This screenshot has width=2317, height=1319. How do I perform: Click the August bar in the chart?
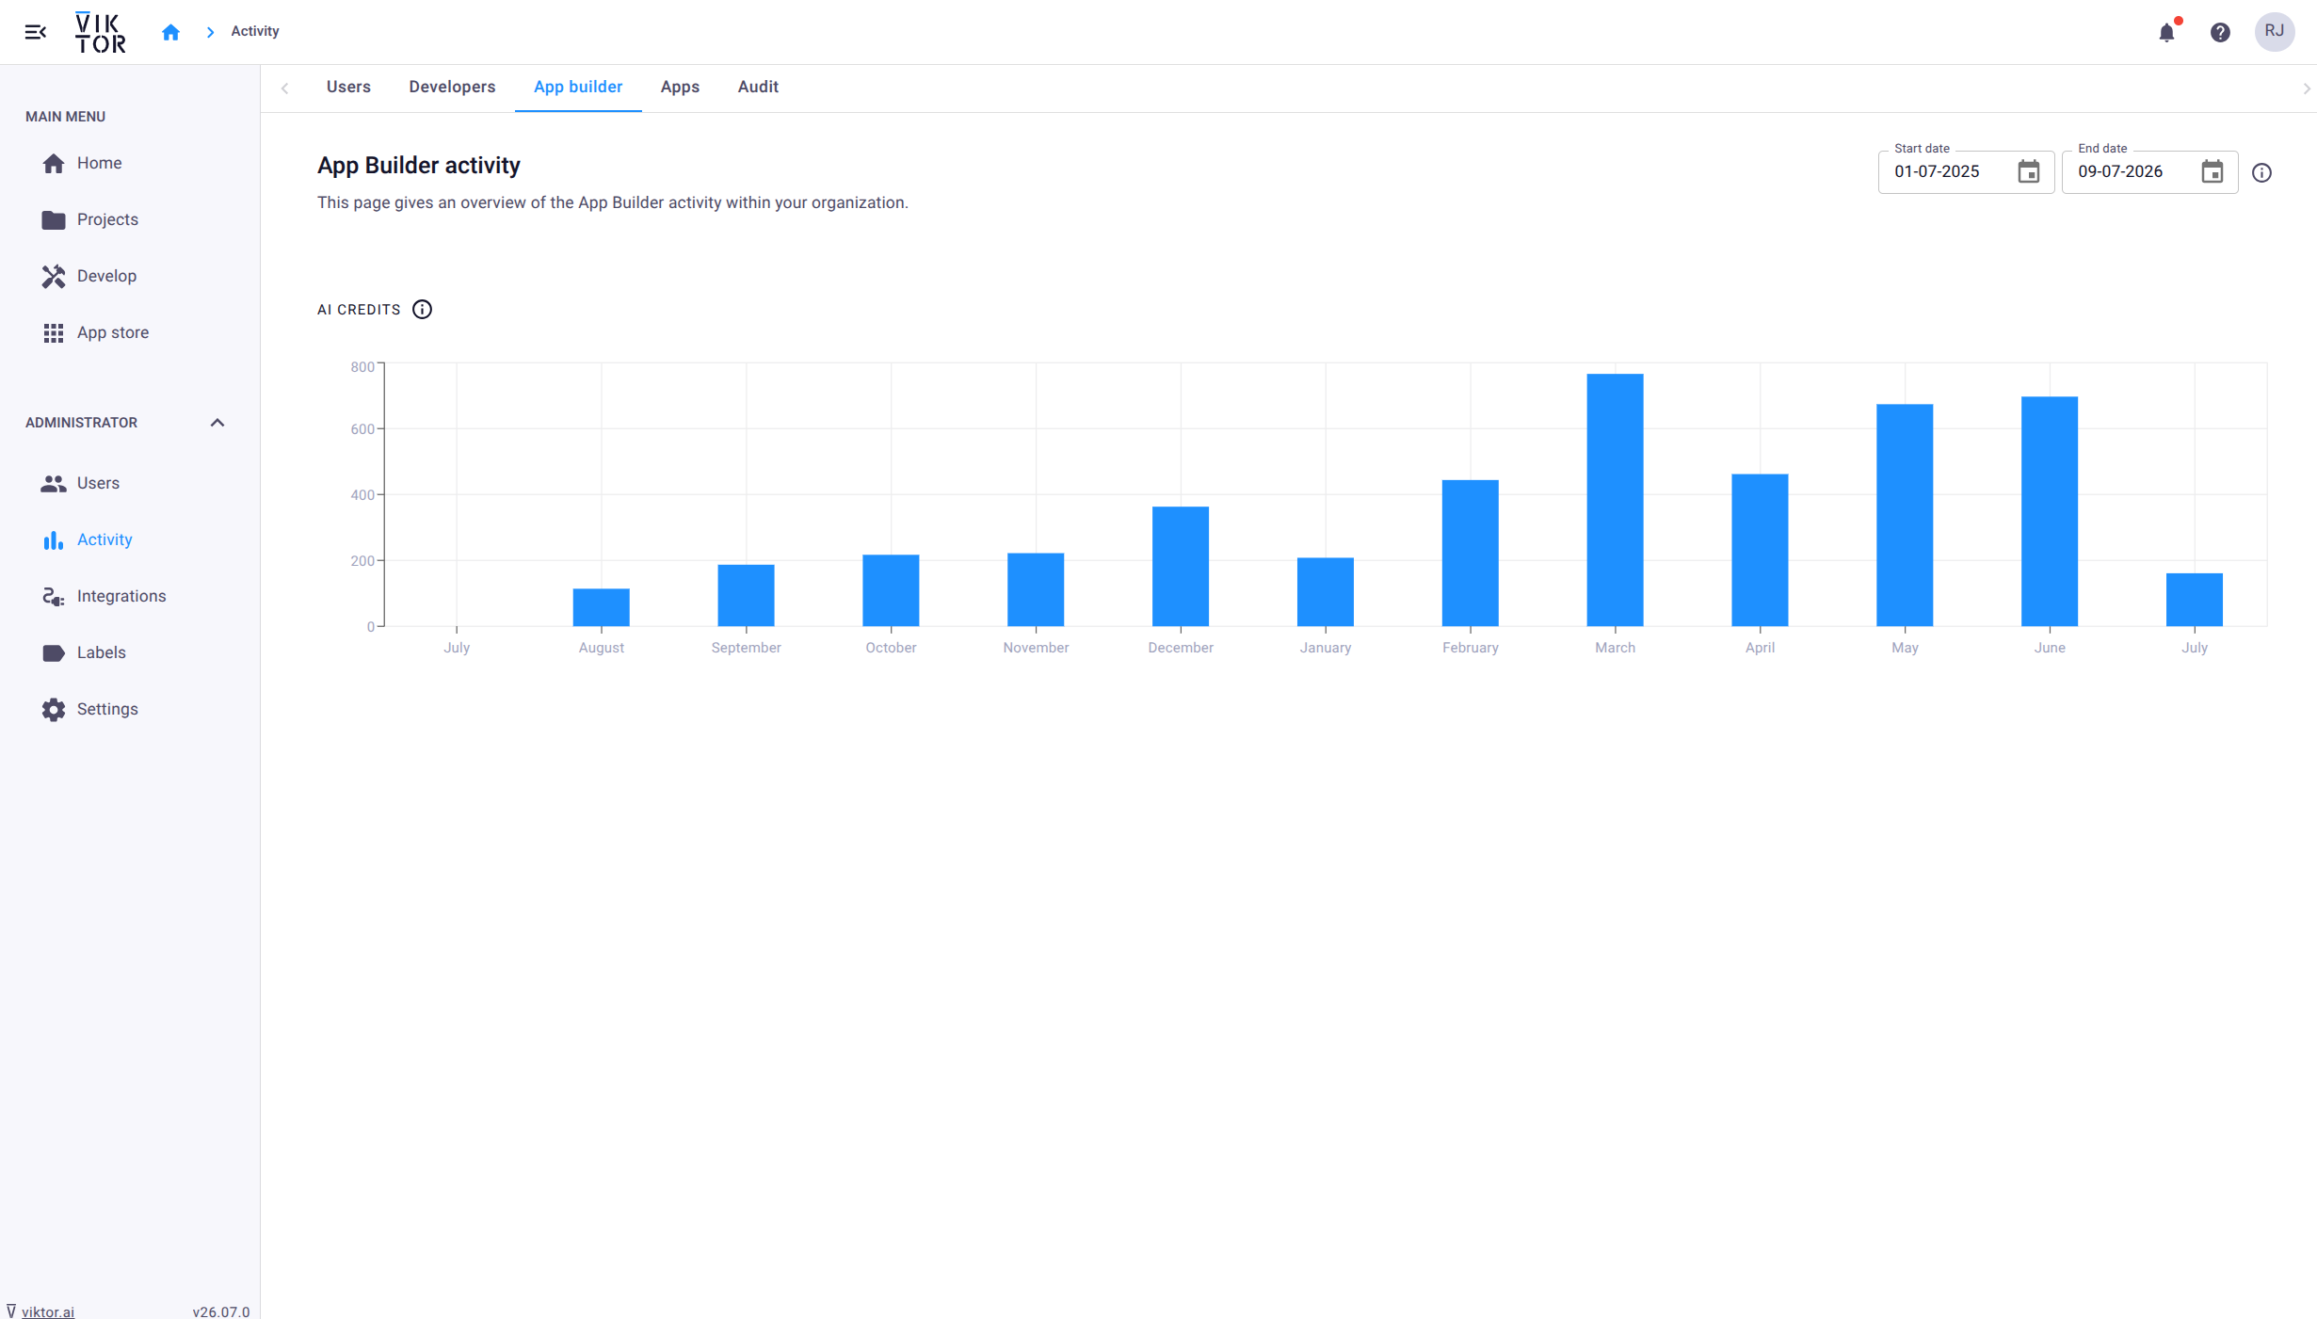point(602,607)
